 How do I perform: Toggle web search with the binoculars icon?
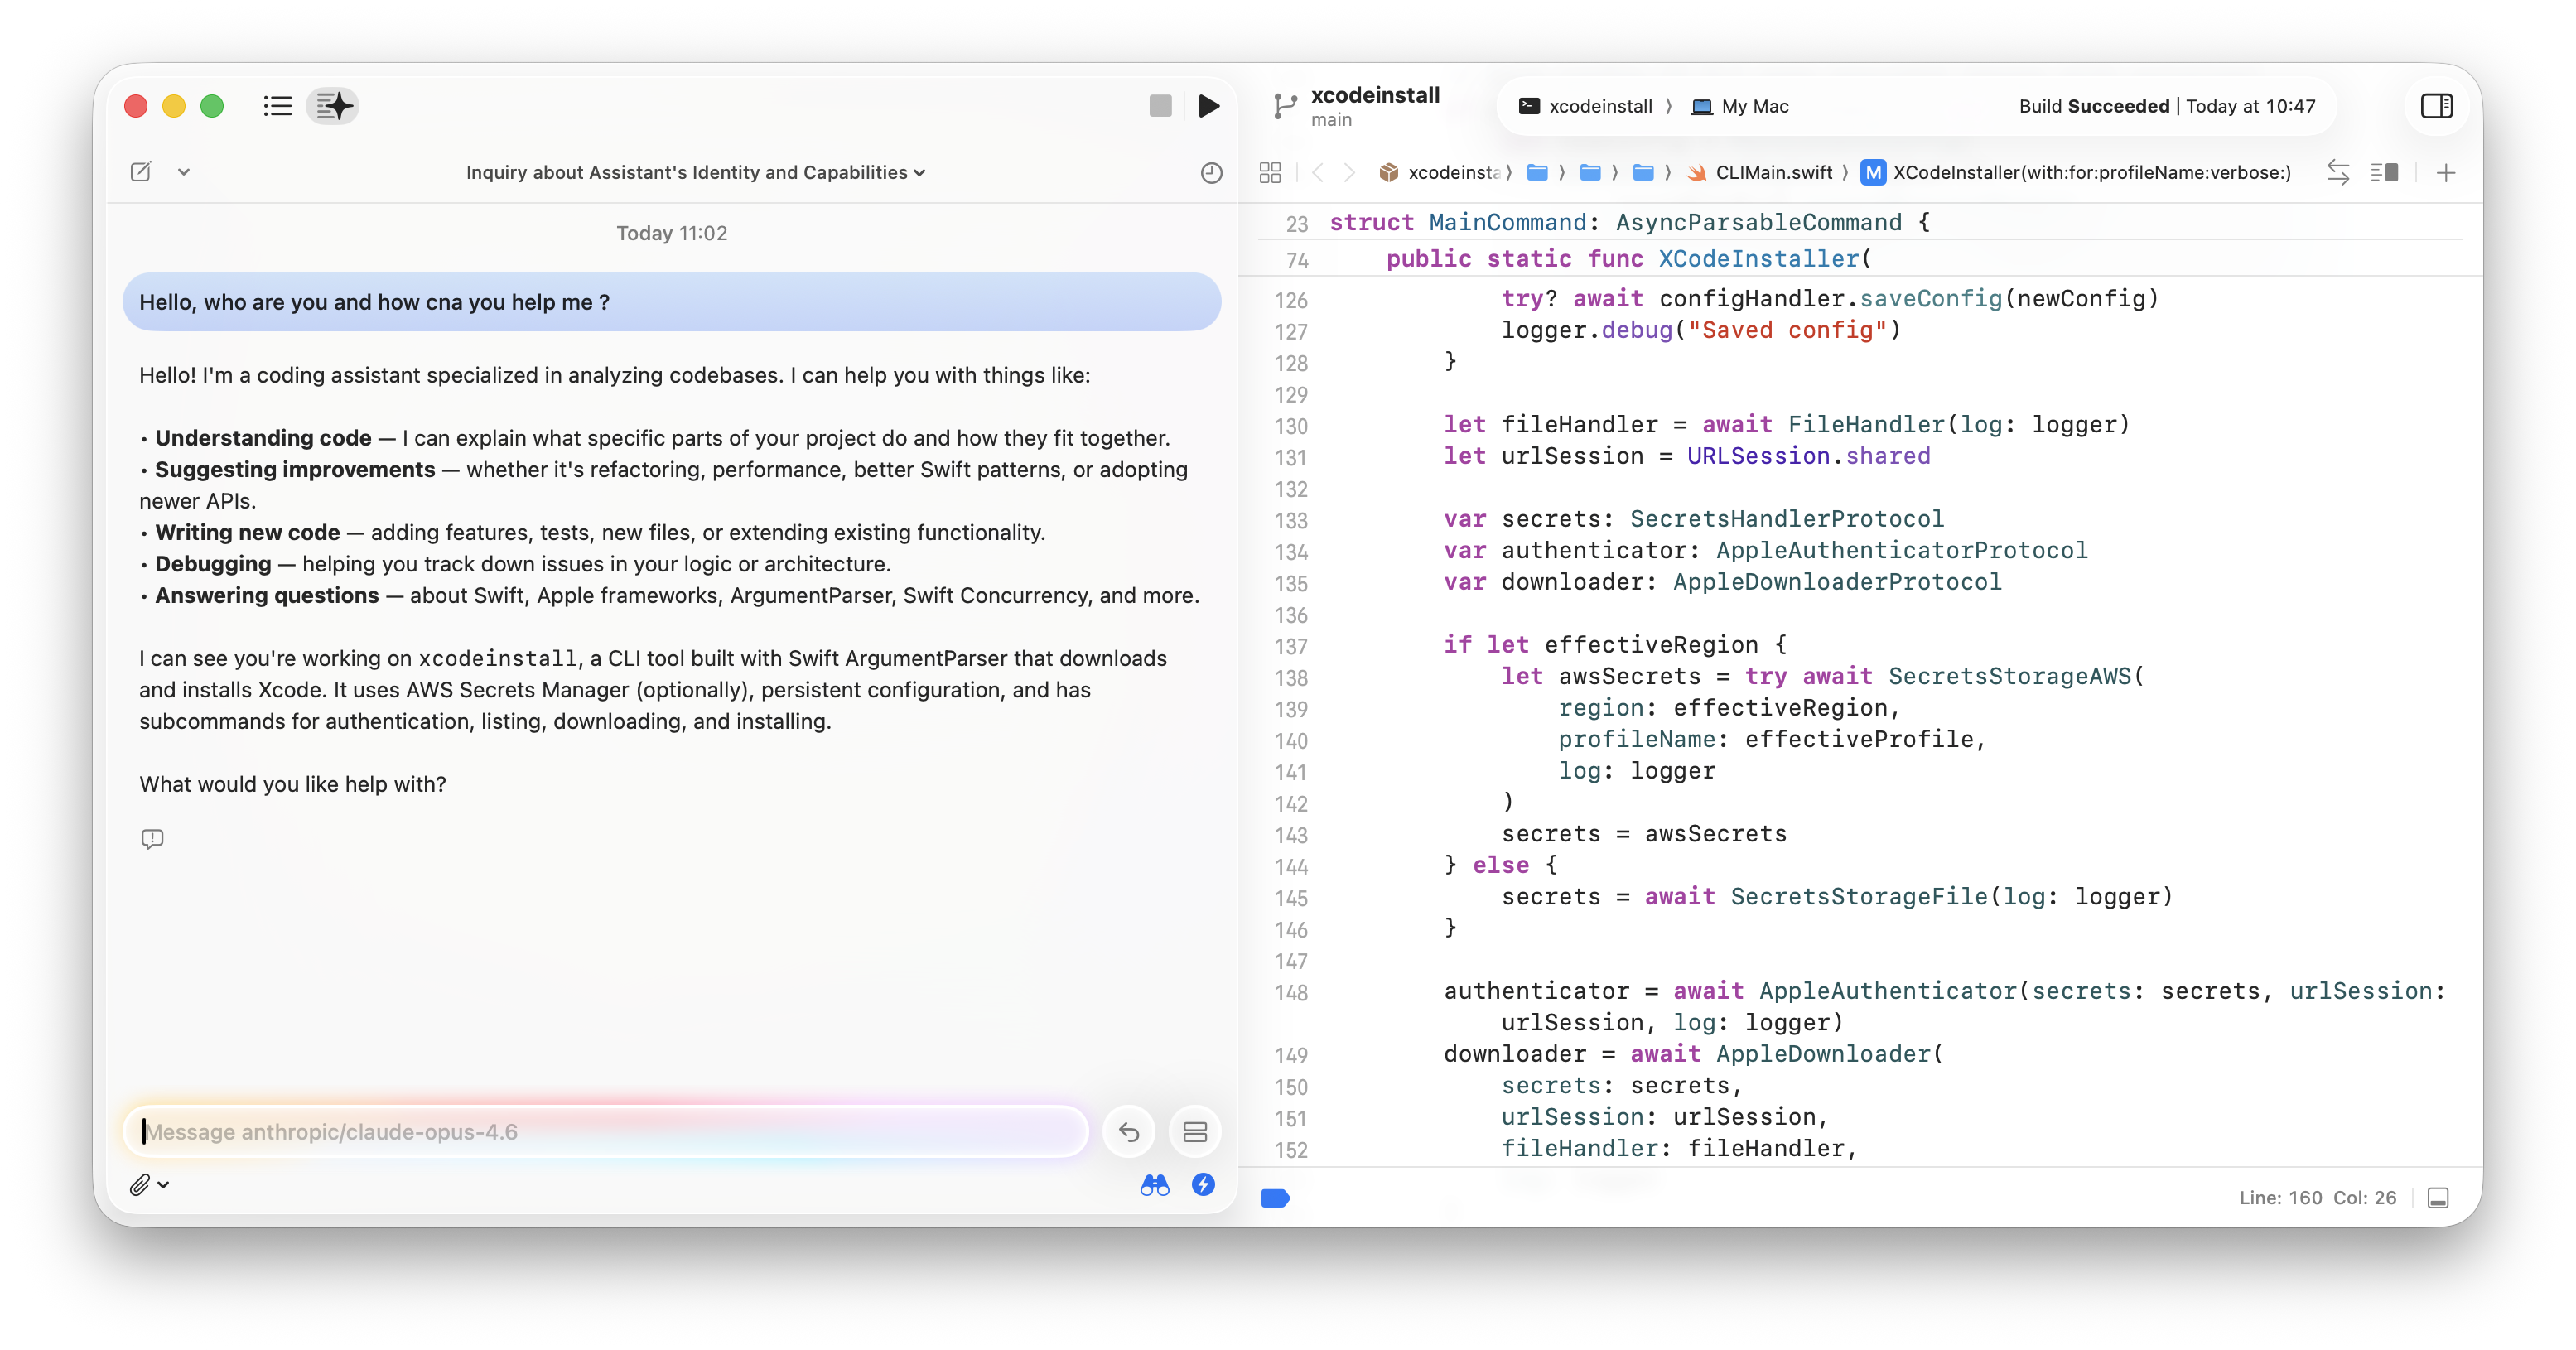(1154, 1184)
